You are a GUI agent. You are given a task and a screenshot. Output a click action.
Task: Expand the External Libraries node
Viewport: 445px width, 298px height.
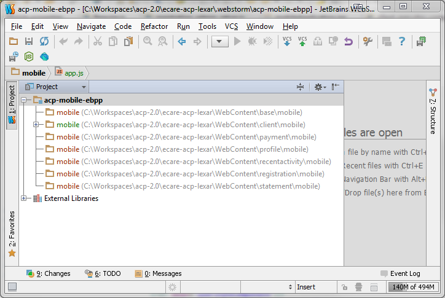click(x=24, y=198)
